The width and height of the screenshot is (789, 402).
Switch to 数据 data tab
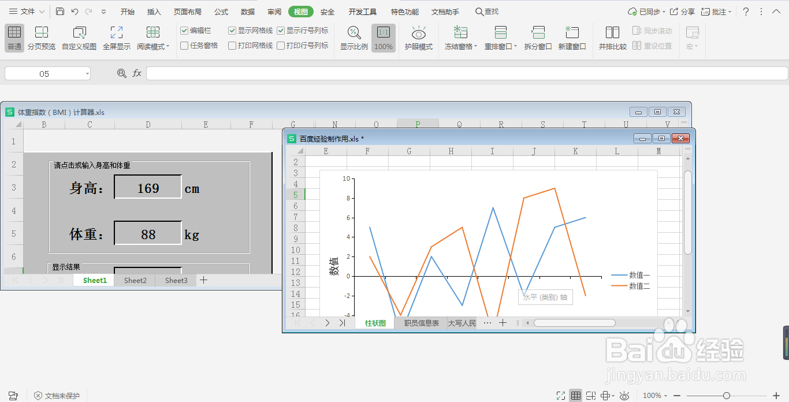pos(248,12)
